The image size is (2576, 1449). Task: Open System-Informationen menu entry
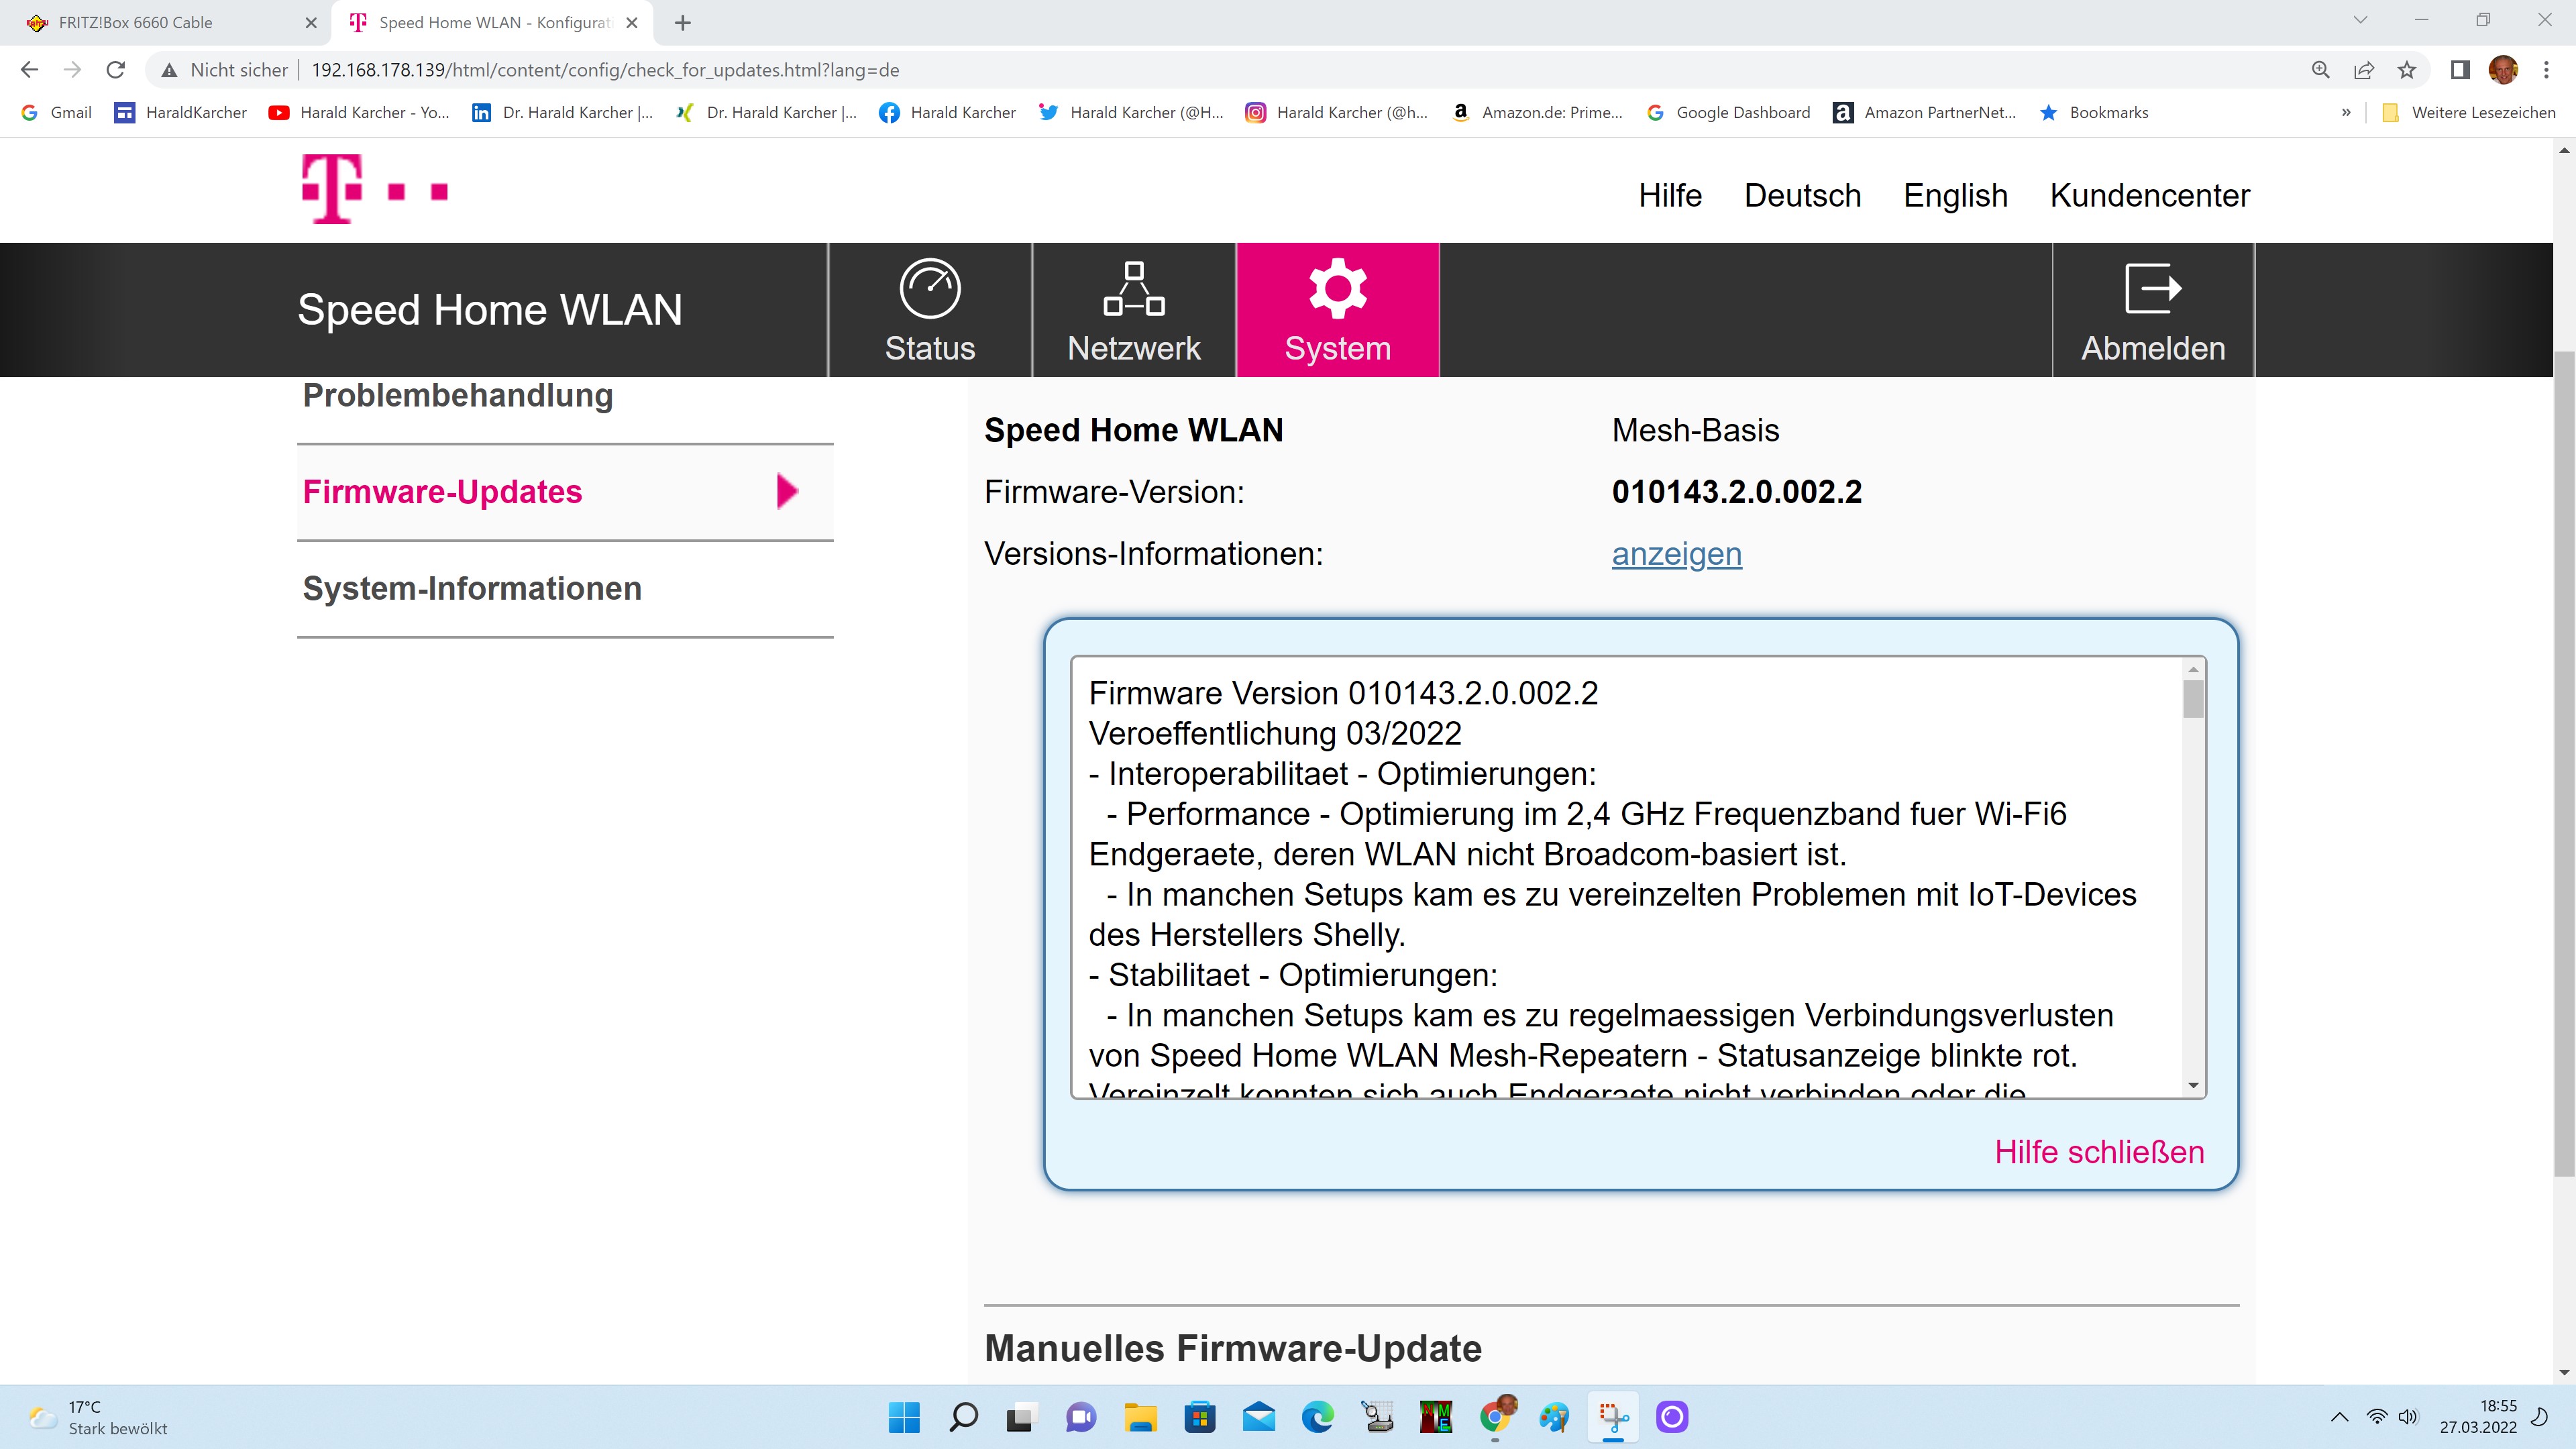pos(472,589)
